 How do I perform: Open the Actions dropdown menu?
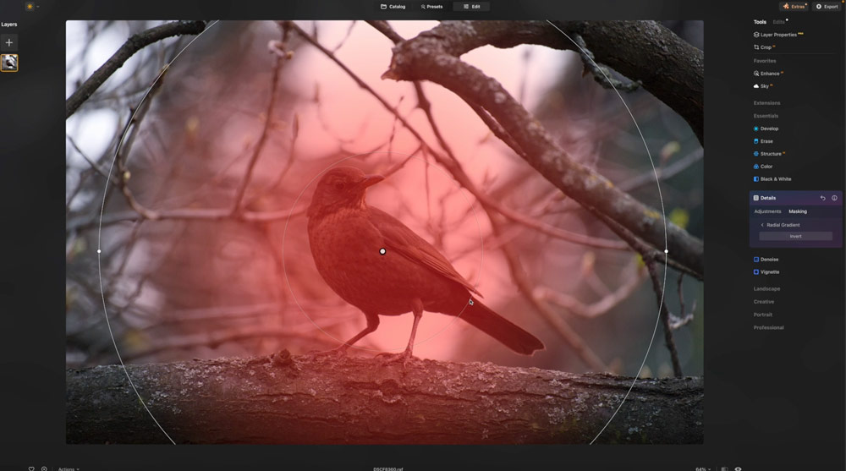[69, 468]
